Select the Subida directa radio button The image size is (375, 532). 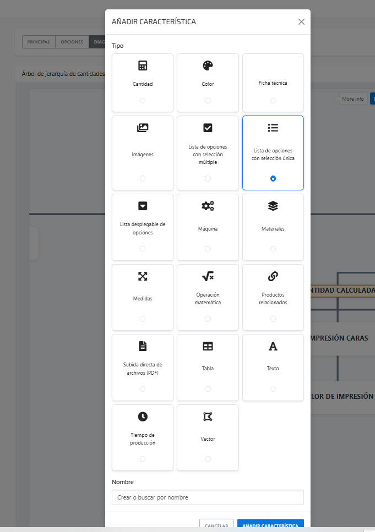(x=143, y=389)
